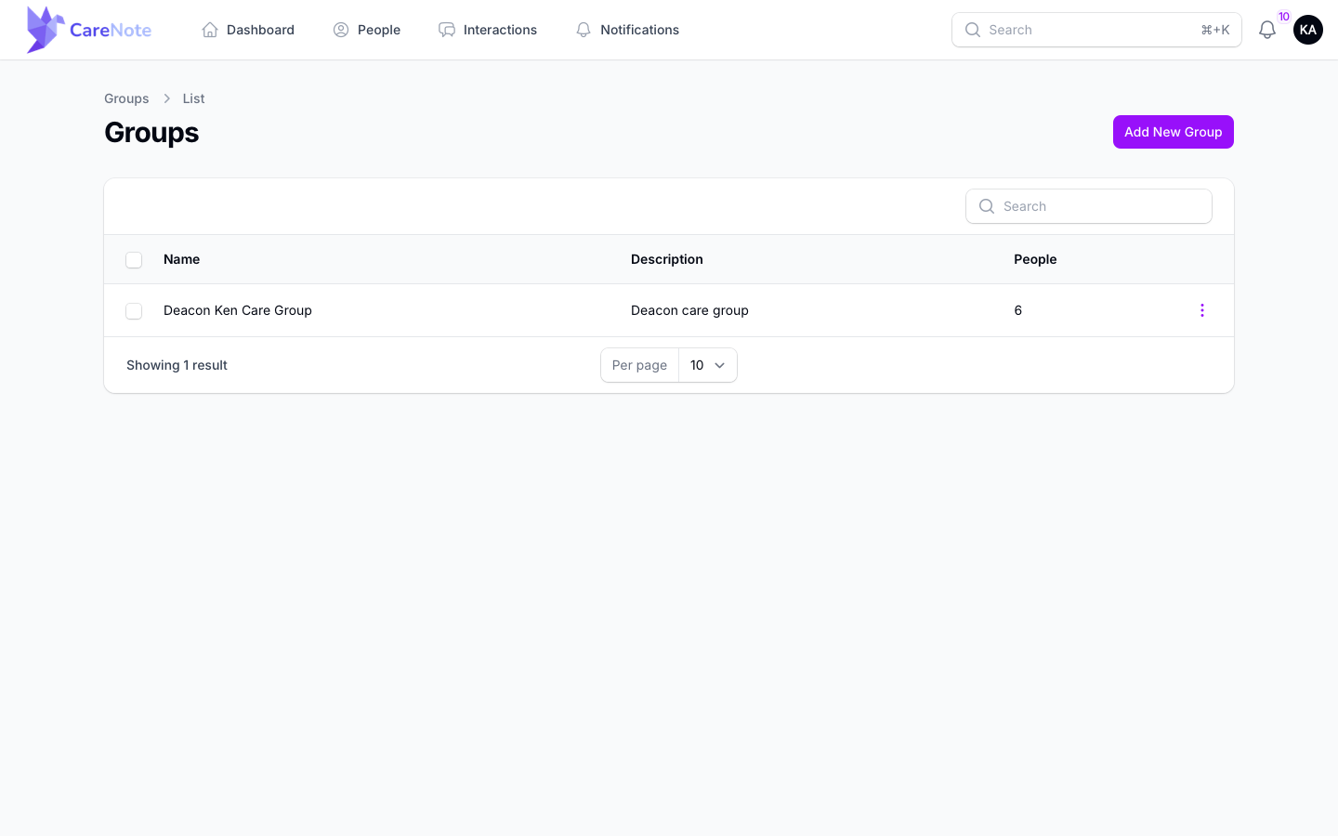Focus the global Search field
1338x836 pixels.
(x=1096, y=30)
